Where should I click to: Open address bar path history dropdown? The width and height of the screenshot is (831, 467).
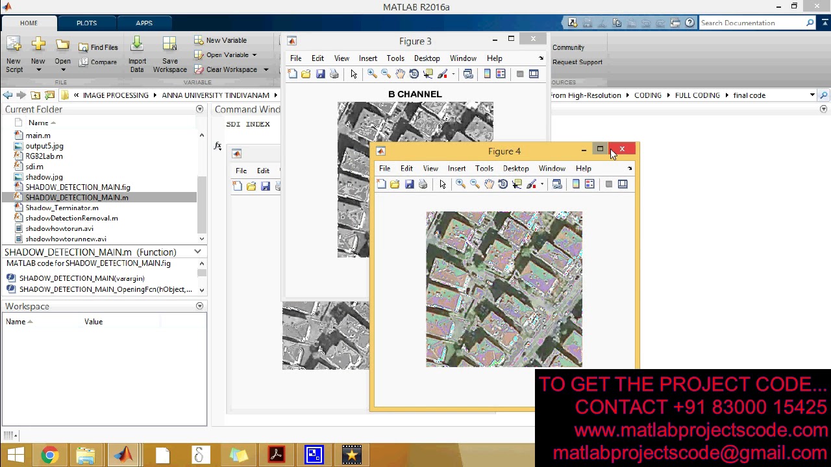(x=812, y=95)
